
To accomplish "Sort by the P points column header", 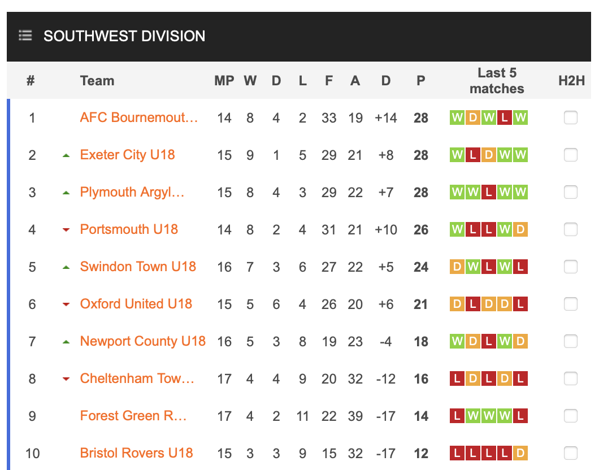I will point(421,81).
